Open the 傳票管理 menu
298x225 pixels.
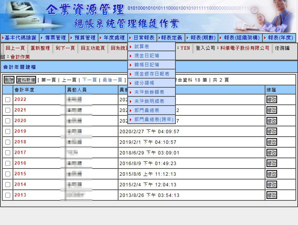tap(54, 38)
